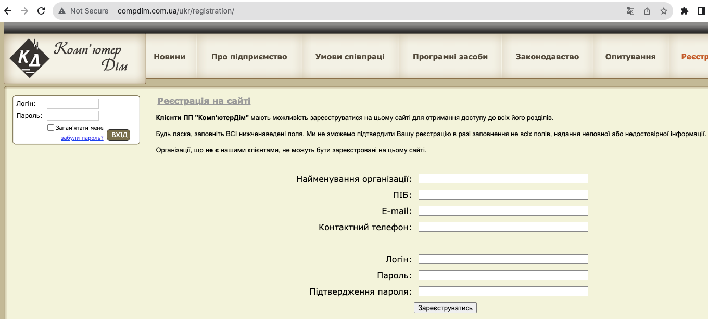Image resolution: width=708 pixels, height=319 pixels.
Task: Click the забули пароль? link
Action: click(82, 138)
